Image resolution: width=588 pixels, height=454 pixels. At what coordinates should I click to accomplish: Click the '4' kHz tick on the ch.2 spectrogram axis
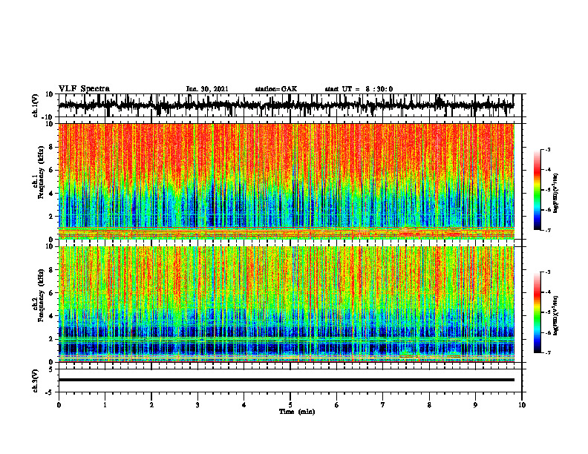pos(52,316)
